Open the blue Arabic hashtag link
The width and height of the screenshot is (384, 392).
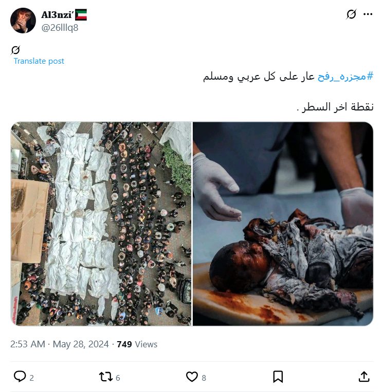[x=345, y=76]
